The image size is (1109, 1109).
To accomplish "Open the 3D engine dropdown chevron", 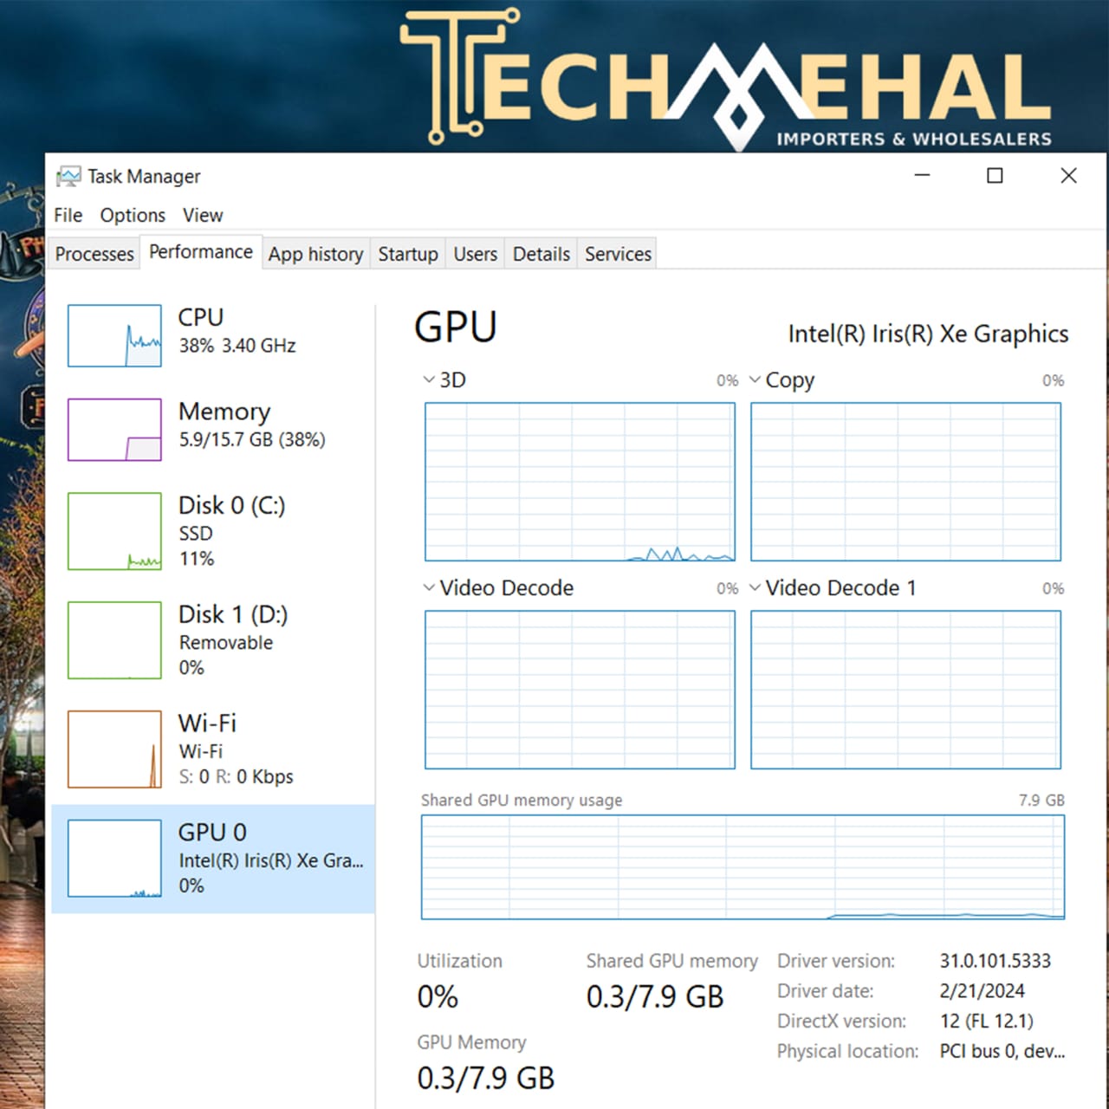I will (428, 379).
